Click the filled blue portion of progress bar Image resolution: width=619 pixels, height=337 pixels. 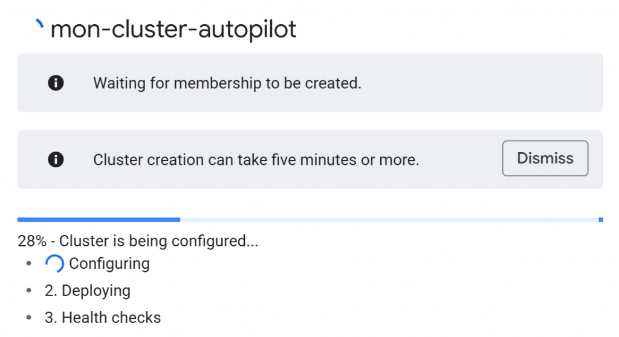99,220
